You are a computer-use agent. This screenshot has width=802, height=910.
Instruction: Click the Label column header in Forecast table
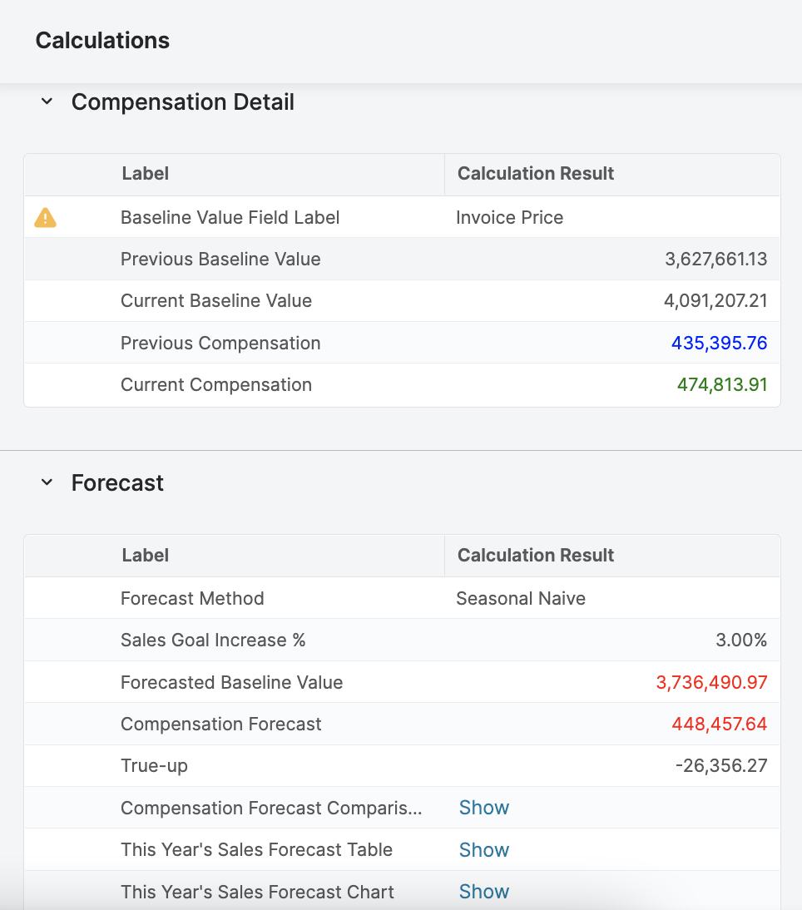pos(146,556)
